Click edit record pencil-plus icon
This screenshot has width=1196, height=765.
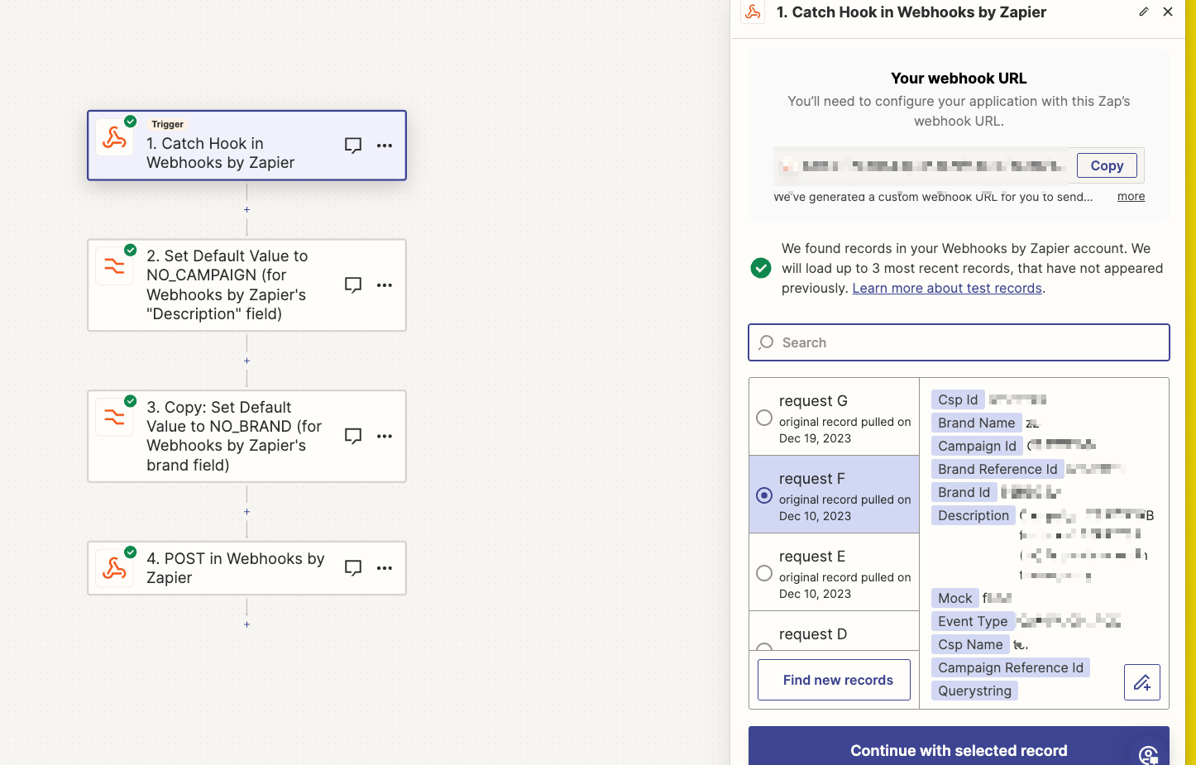pos(1142,682)
